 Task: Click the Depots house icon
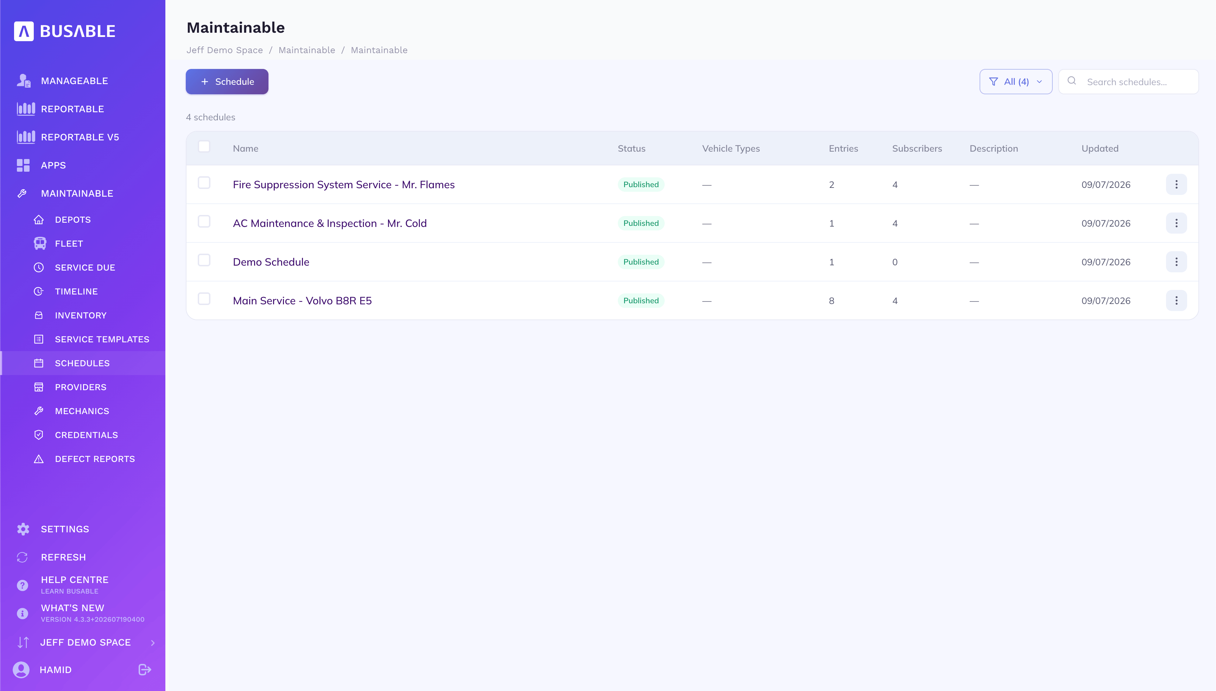tap(39, 220)
